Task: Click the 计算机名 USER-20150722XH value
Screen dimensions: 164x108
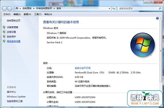Action: [85, 97]
